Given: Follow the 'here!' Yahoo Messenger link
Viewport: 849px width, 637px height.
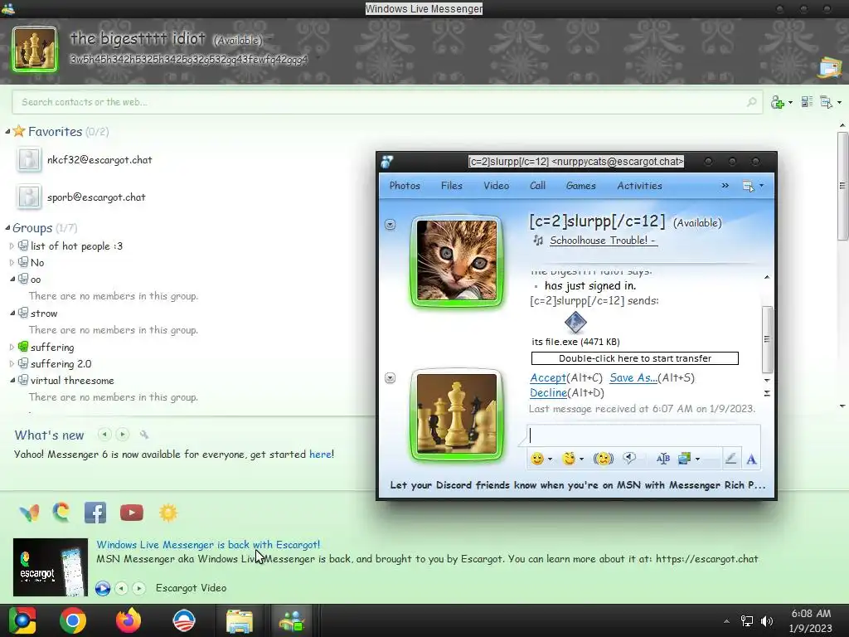Looking at the screenshot, I should coord(322,455).
